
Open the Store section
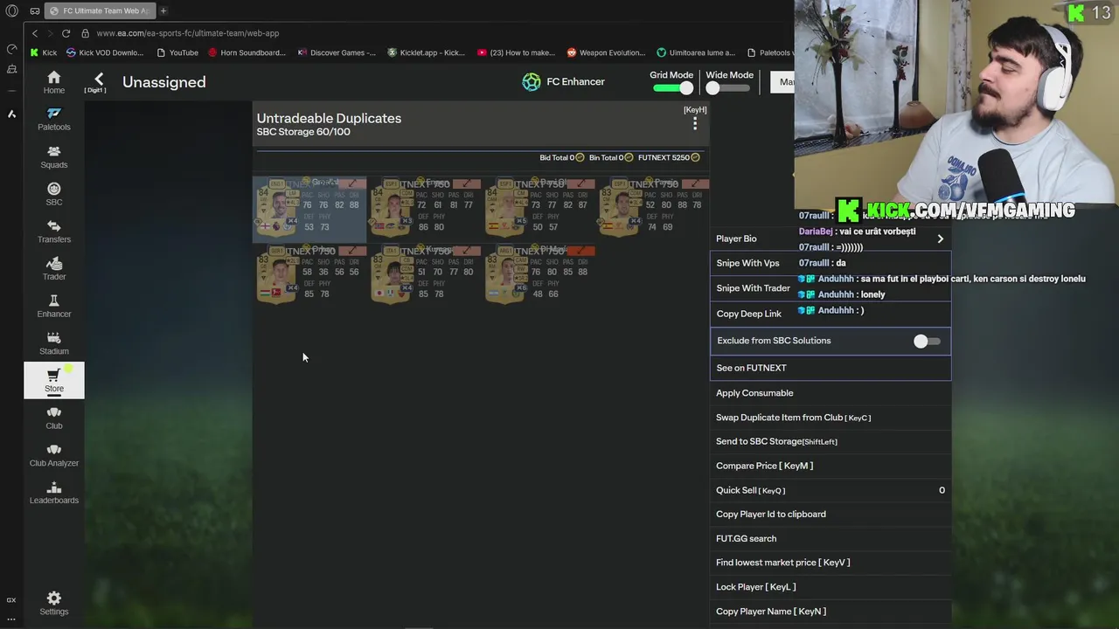[x=54, y=380]
